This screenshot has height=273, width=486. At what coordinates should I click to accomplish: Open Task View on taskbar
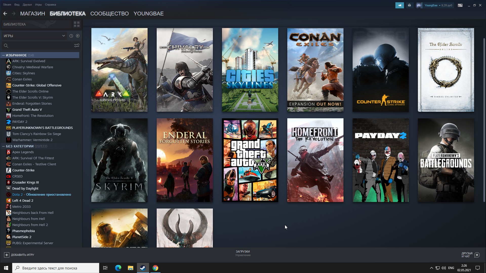tap(105, 268)
